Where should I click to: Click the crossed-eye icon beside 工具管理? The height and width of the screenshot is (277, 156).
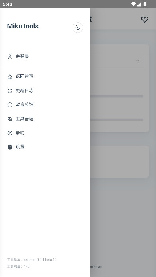pos(10,119)
